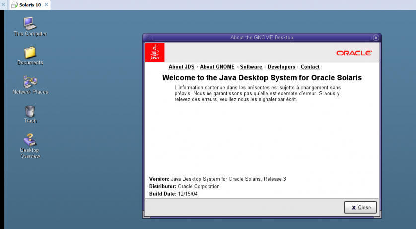Click the Trash desktop icon

30,111
